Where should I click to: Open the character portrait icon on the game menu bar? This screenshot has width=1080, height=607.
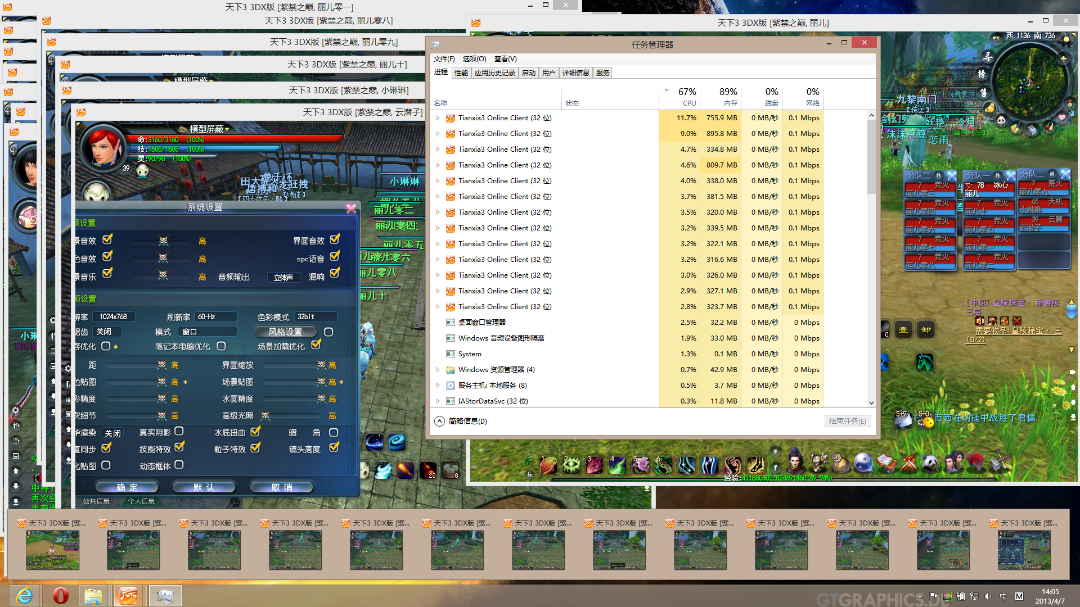click(795, 461)
